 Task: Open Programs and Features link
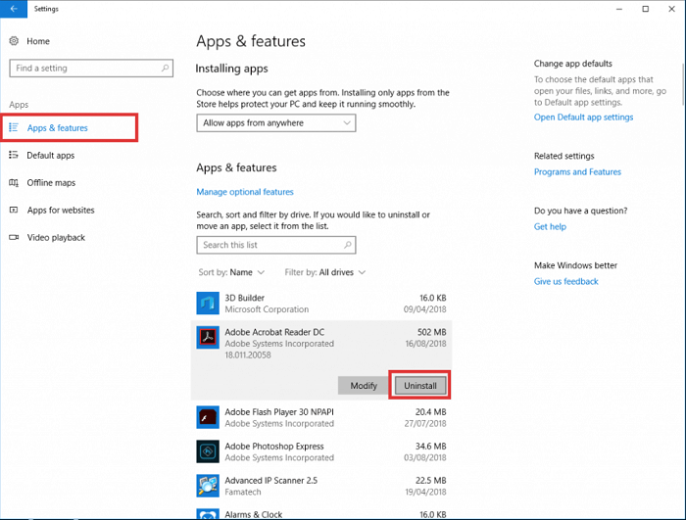[577, 172]
